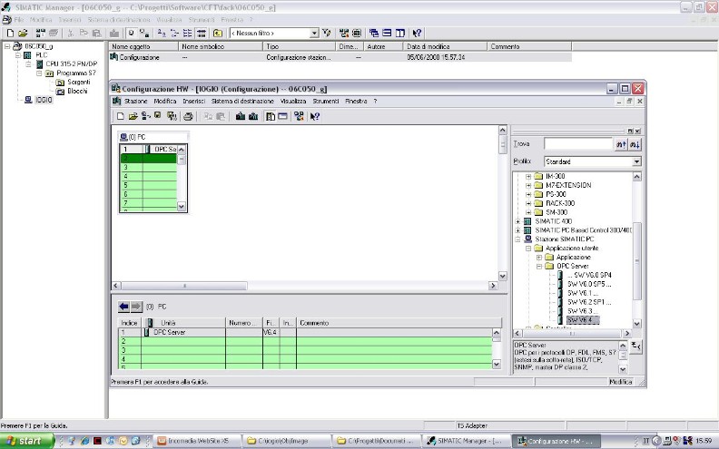Click Open station icon in HW Config toolbar

[x=133, y=116]
